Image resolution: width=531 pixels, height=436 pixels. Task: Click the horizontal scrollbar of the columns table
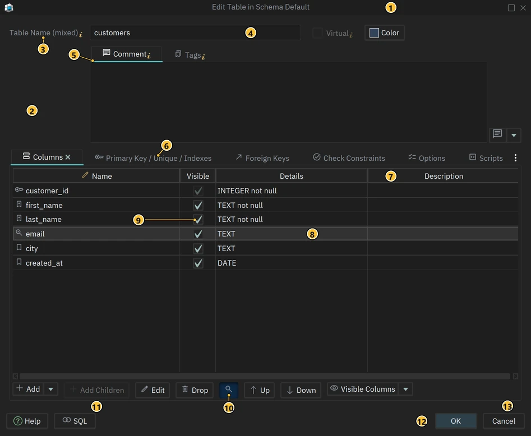click(265, 377)
